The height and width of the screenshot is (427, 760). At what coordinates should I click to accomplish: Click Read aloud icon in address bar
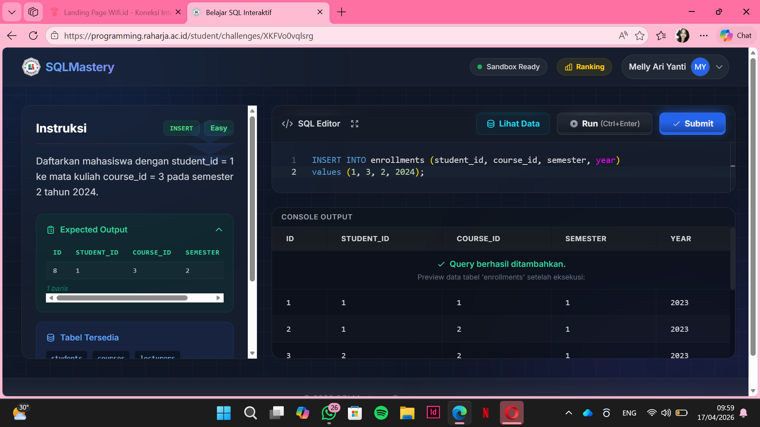pyautogui.click(x=623, y=36)
